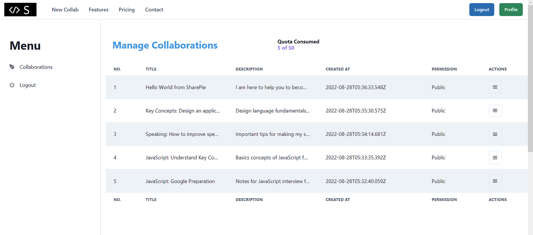Select Collaborations in the sidebar menu
The image size is (533, 235).
click(x=36, y=67)
